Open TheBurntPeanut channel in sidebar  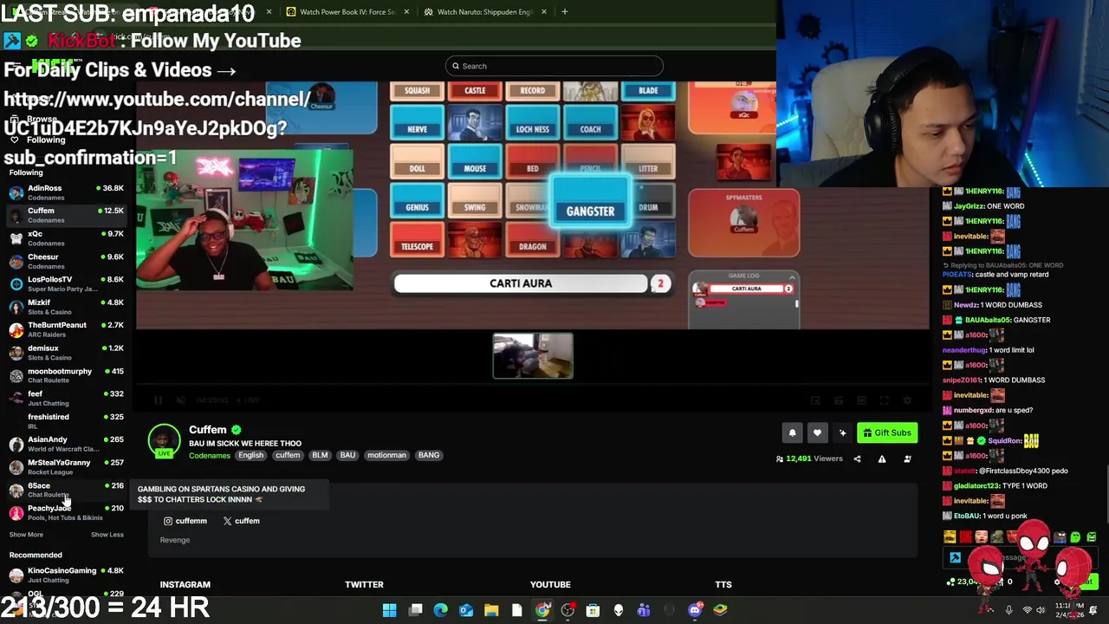pyautogui.click(x=66, y=329)
